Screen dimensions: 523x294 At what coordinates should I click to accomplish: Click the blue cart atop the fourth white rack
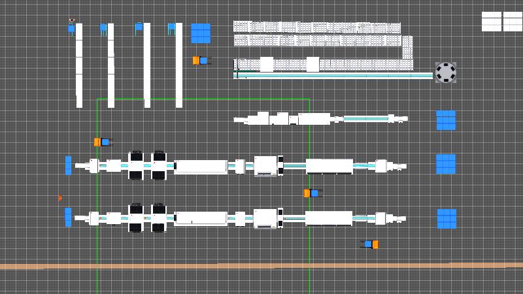(x=171, y=27)
